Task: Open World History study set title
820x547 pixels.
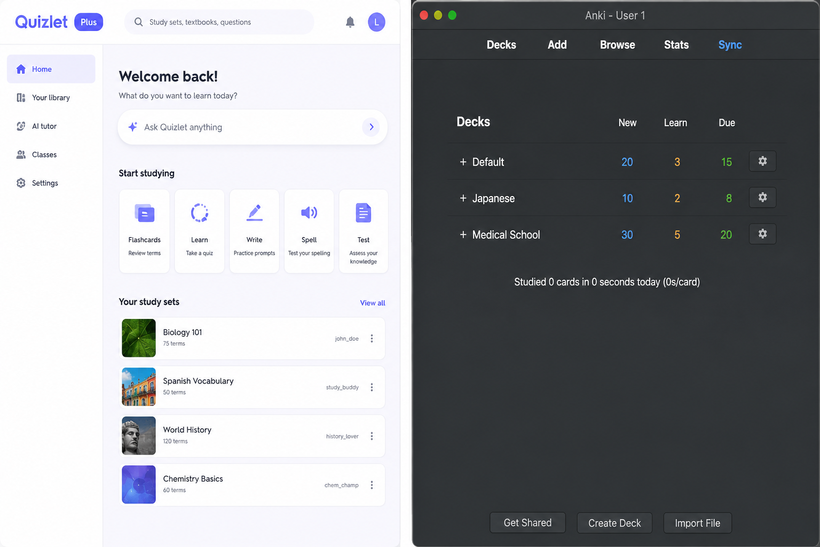Action: coord(187,430)
